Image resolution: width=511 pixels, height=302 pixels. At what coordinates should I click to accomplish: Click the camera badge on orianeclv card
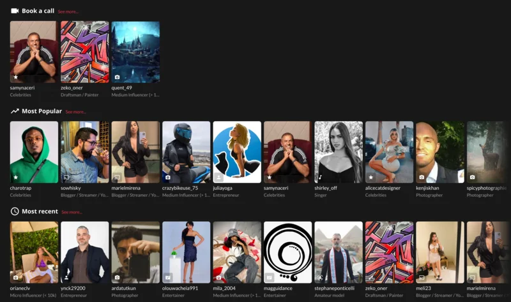point(15,278)
